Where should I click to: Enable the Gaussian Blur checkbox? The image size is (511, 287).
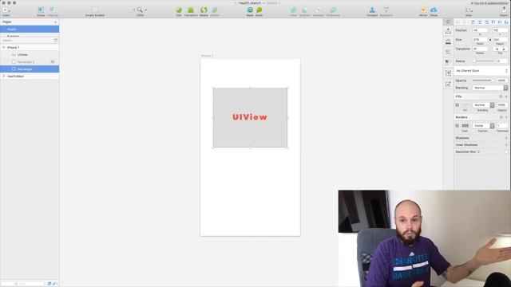tap(506, 151)
